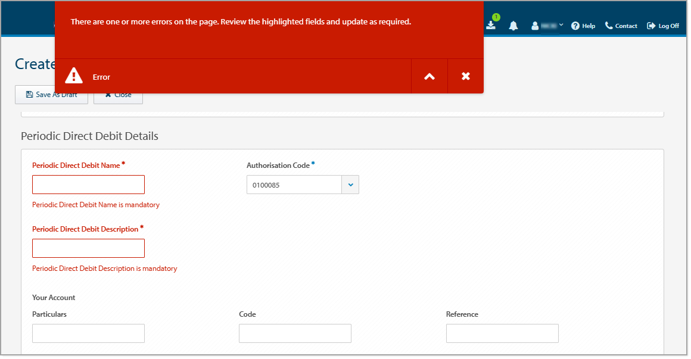Collapse the error banner with the chevron

[429, 76]
